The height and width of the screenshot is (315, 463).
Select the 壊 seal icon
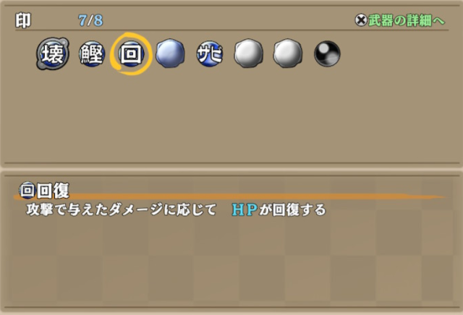pyautogui.click(x=53, y=53)
